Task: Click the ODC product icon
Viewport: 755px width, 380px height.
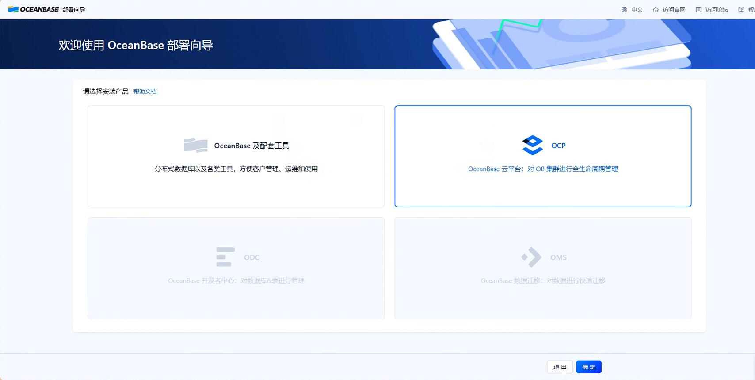Action: point(225,257)
